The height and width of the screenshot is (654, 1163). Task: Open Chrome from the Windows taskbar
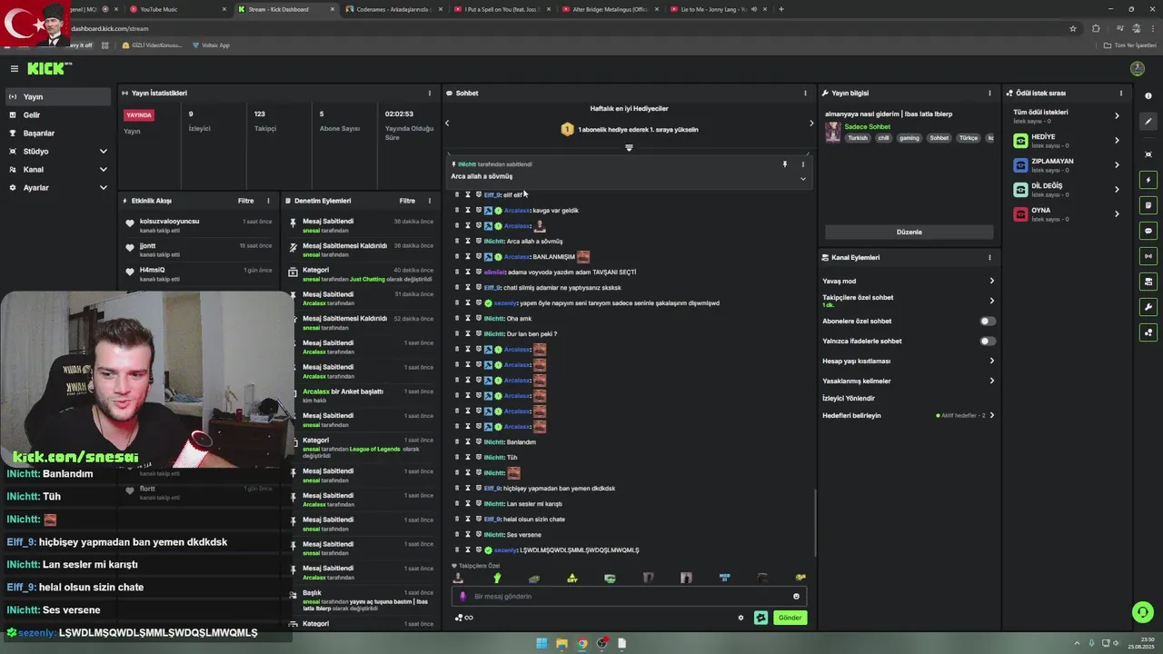[x=582, y=643]
